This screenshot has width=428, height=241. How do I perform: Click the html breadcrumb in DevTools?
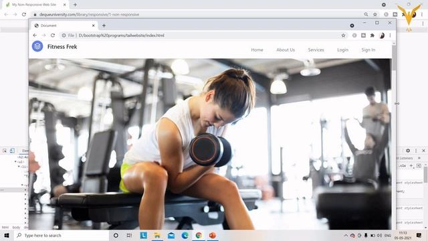[x=5, y=228]
